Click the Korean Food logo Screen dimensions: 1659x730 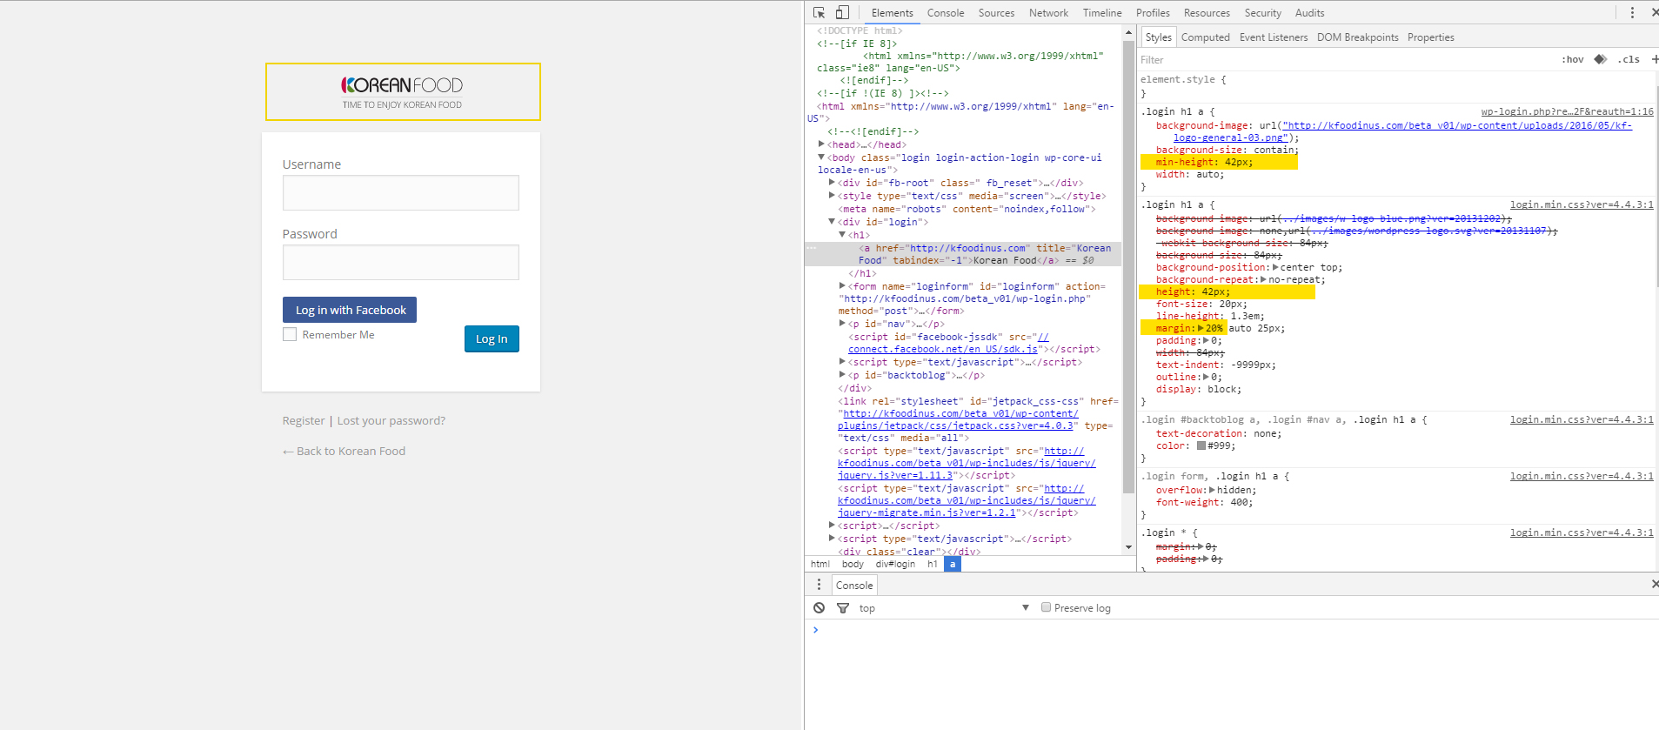pos(402,91)
